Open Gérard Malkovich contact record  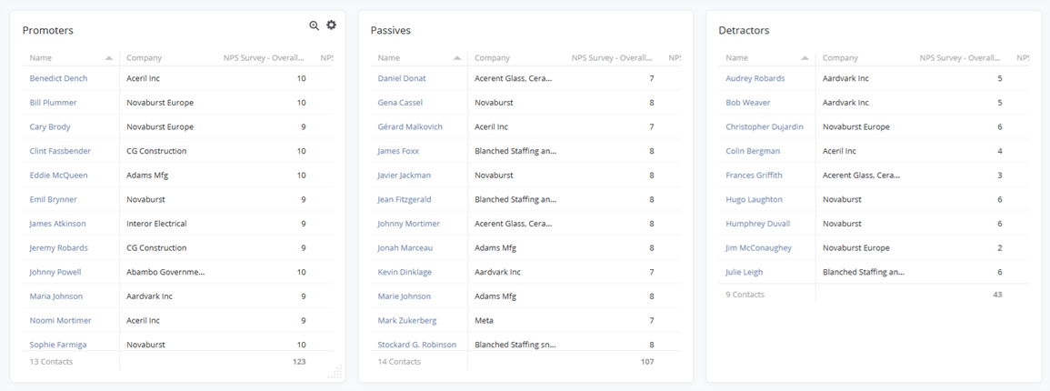410,127
